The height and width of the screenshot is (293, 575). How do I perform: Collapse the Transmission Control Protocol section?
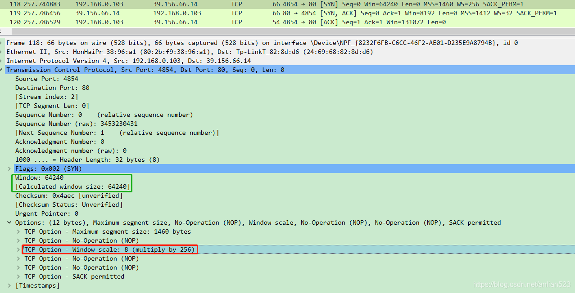(3, 70)
